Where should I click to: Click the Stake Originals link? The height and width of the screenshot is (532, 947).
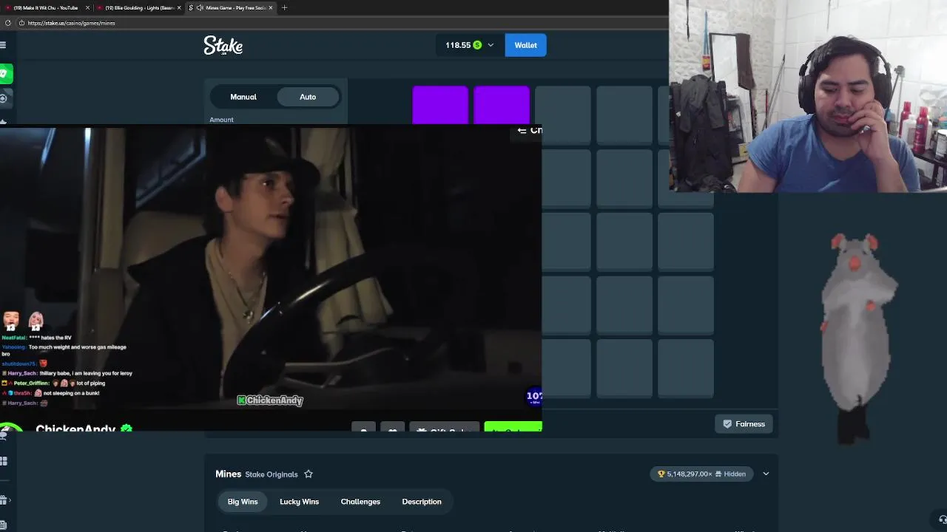[x=272, y=474]
